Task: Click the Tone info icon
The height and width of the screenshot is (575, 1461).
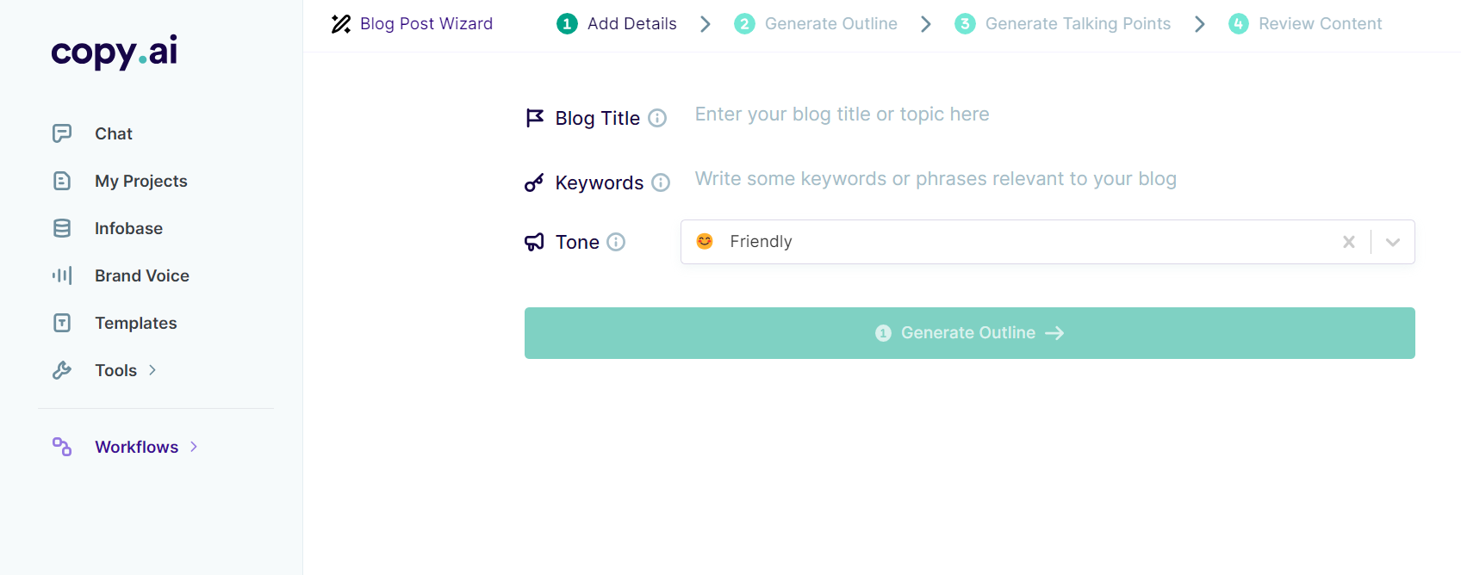Action: pos(616,242)
